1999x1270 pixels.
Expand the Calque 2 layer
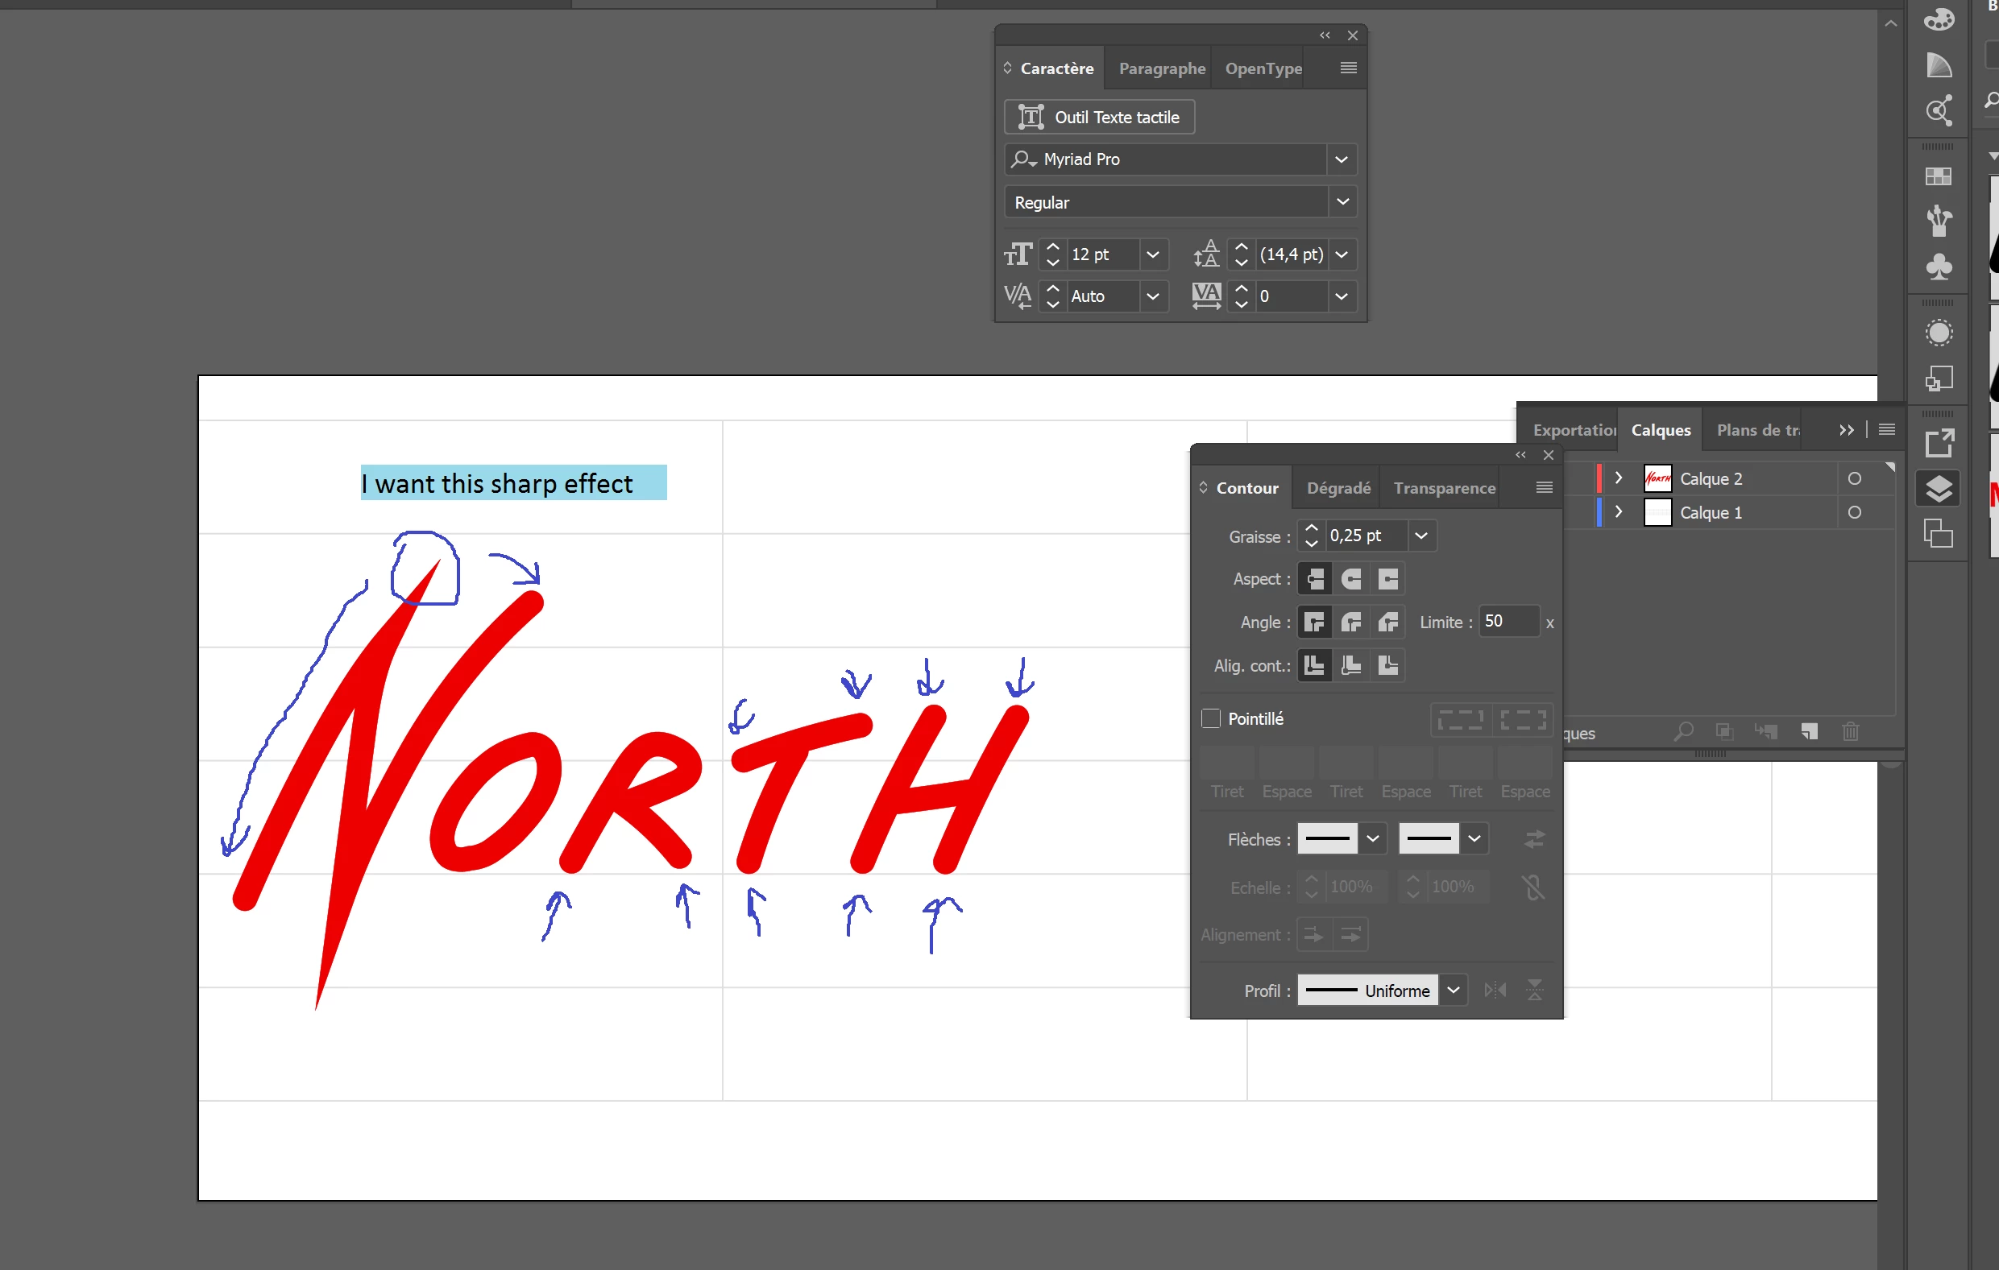1618,478
